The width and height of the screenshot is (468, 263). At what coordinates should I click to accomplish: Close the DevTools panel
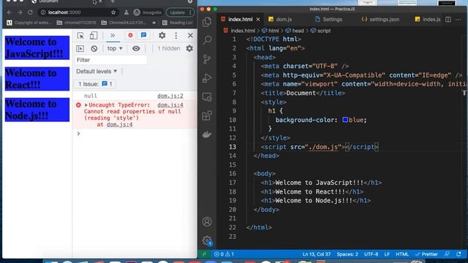point(190,36)
